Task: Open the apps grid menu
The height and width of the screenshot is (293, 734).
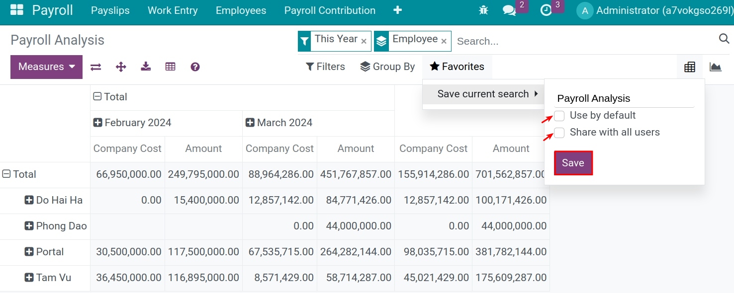Action: click(x=16, y=9)
